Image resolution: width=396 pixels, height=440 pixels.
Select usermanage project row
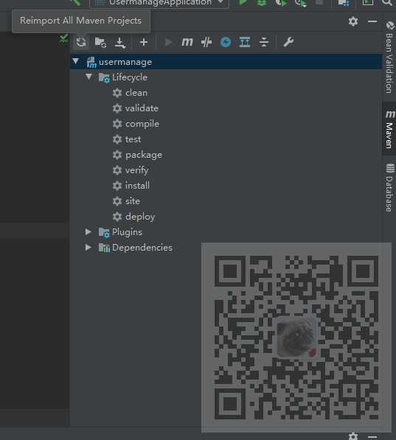[x=226, y=62]
